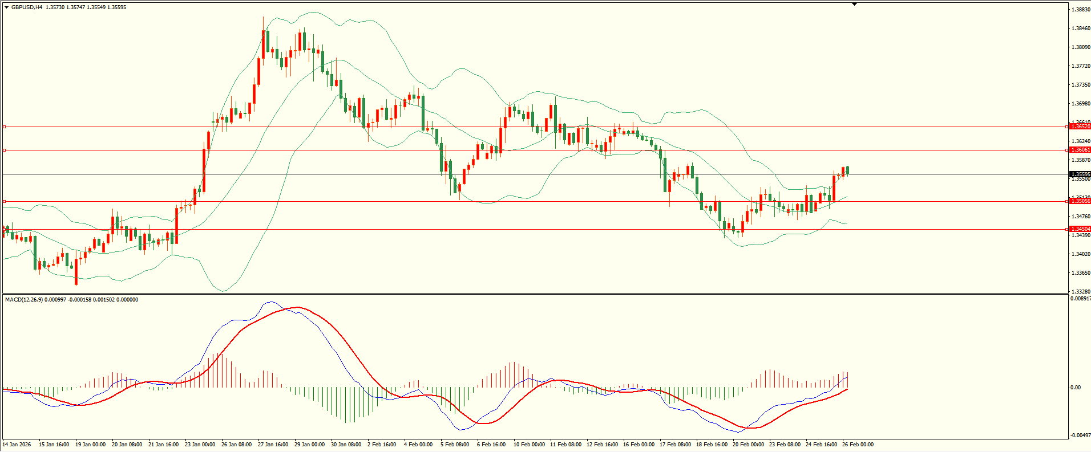Click the black chart shift triangle marker
Image resolution: width=1091 pixels, height=452 pixels.
(x=854, y=4)
